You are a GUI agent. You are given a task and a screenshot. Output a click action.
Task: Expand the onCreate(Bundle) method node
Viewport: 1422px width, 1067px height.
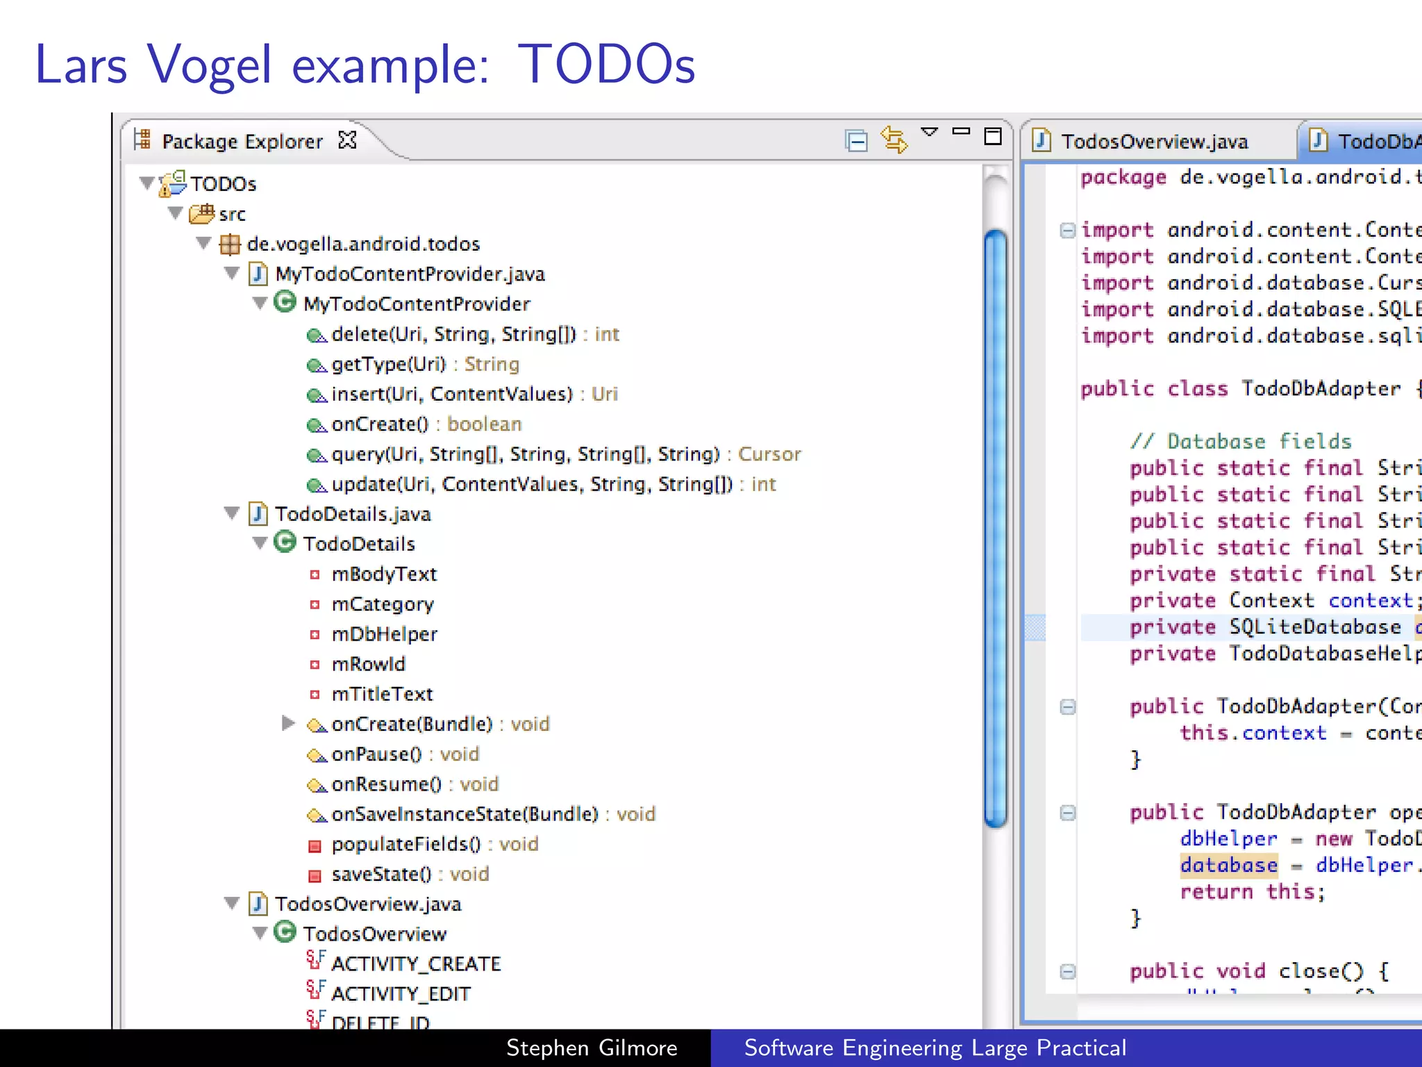(x=288, y=723)
